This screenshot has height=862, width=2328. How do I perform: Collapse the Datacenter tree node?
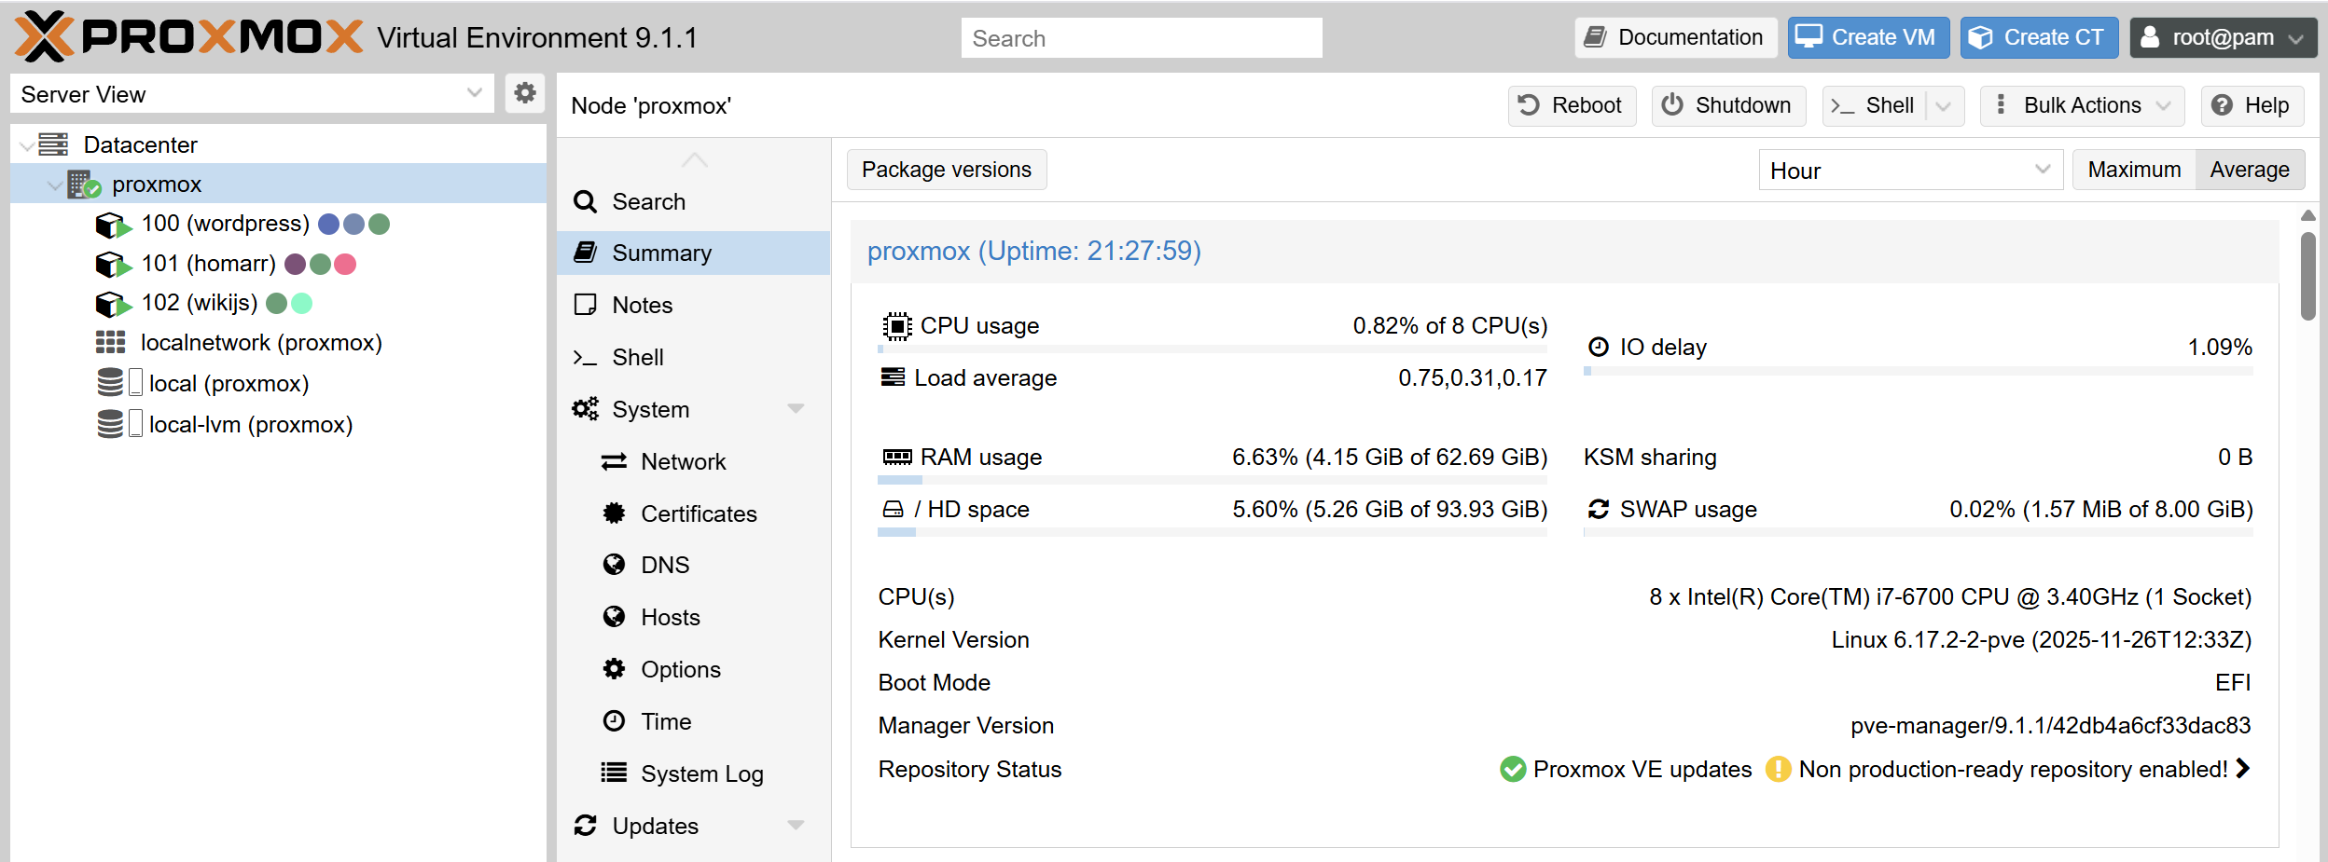click(26, 144)
